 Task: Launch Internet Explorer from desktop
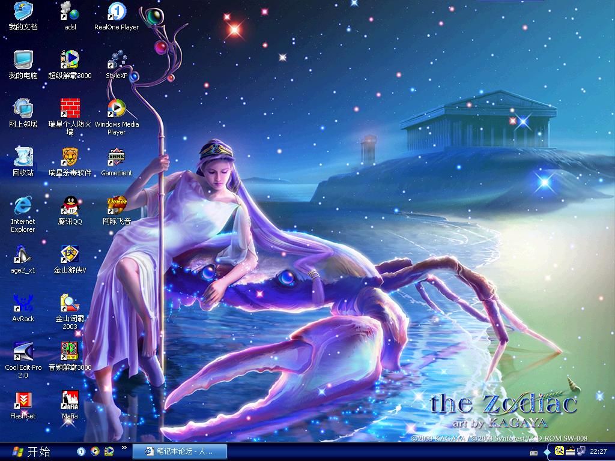[x=23, y=214]
